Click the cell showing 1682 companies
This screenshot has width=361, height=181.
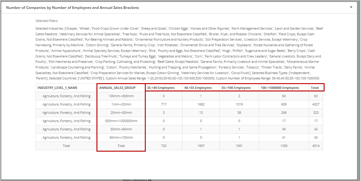pos(201,104)
